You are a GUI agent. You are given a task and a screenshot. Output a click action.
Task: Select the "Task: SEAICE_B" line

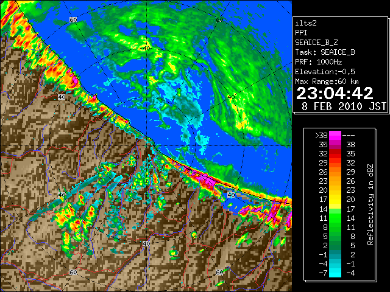click(x=325, y=52)
